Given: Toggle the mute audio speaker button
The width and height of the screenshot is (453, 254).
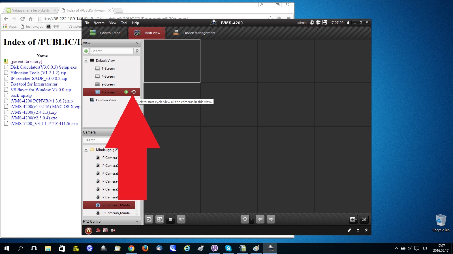Looking at the screenshot, I should coord(181,219).
